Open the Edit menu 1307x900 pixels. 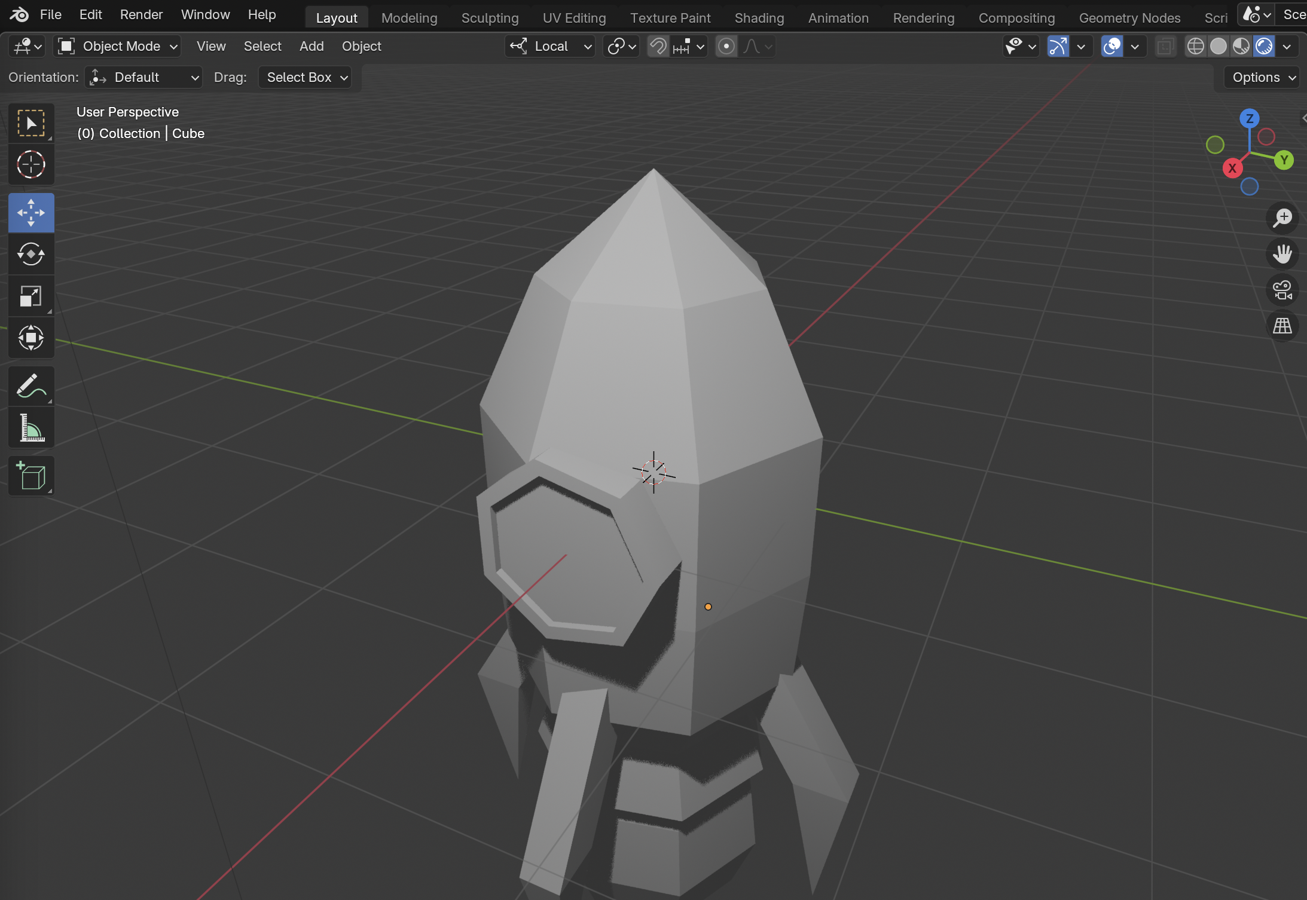(90, 14)
